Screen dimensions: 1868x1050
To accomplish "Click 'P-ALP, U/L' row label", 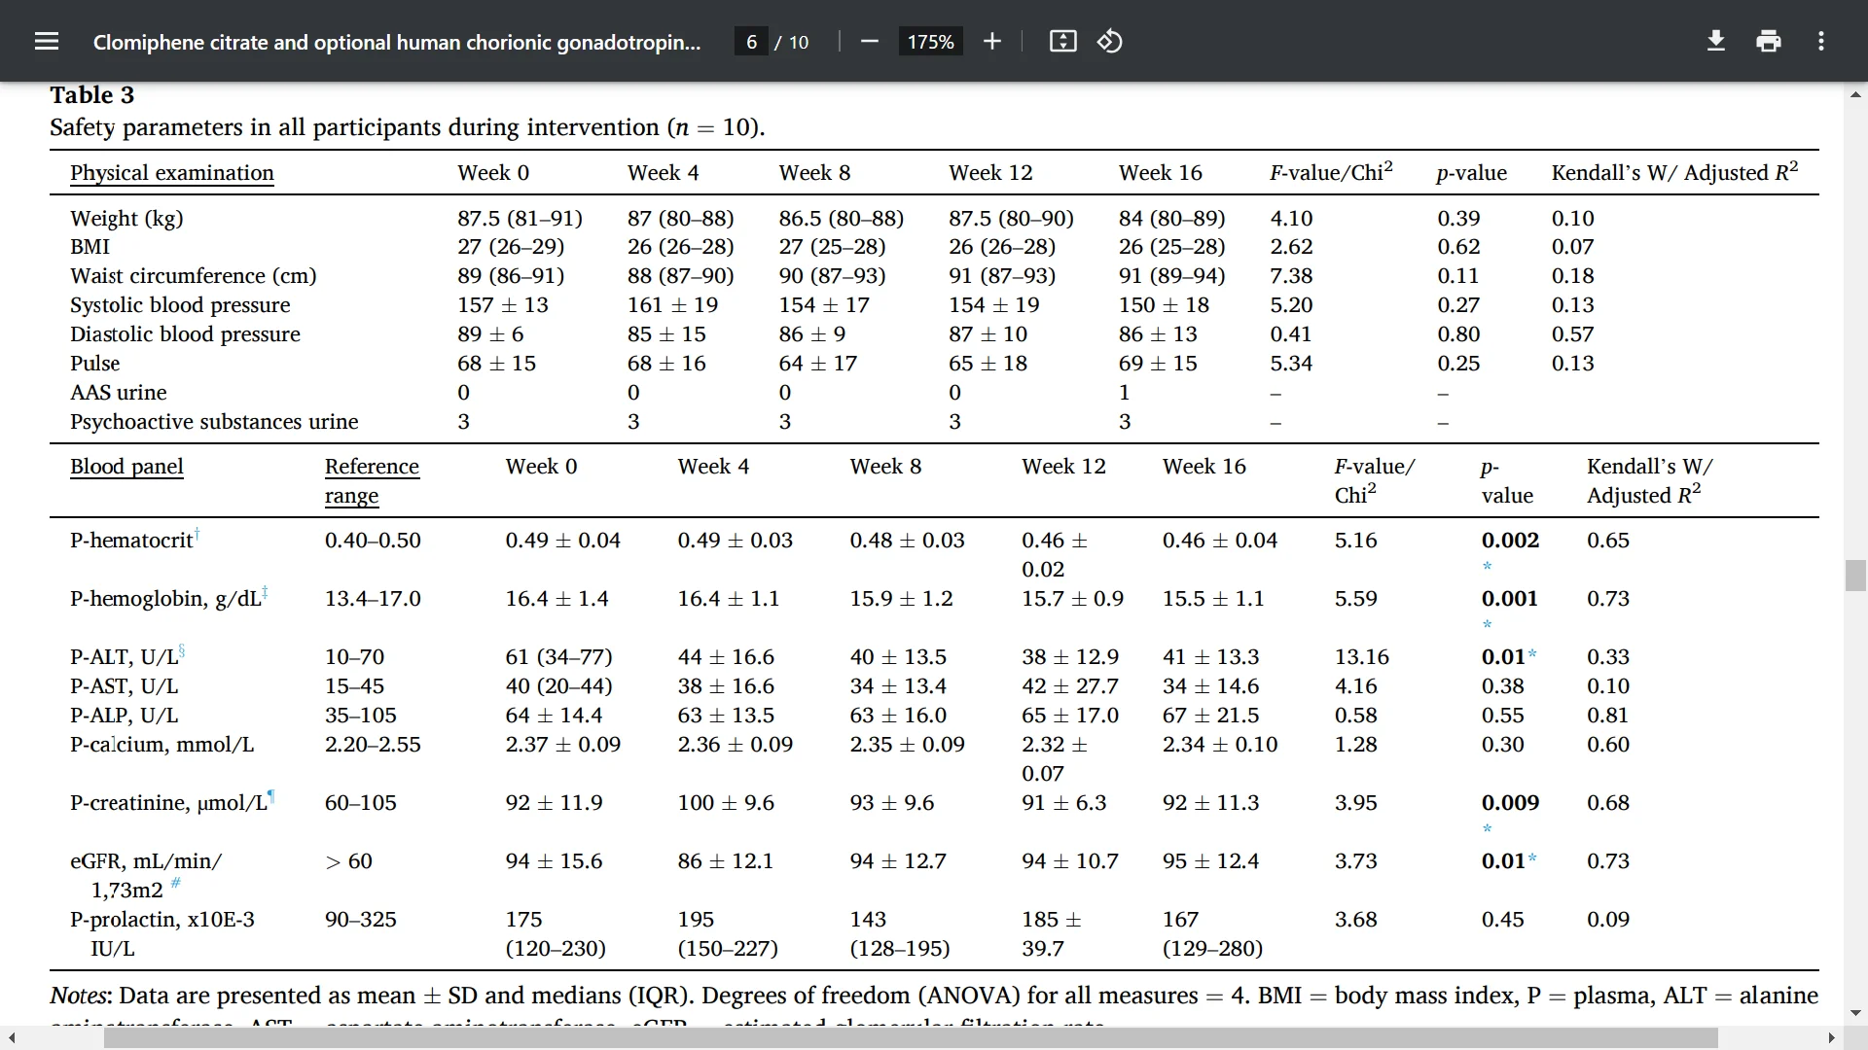I will [x=124, y=716].
